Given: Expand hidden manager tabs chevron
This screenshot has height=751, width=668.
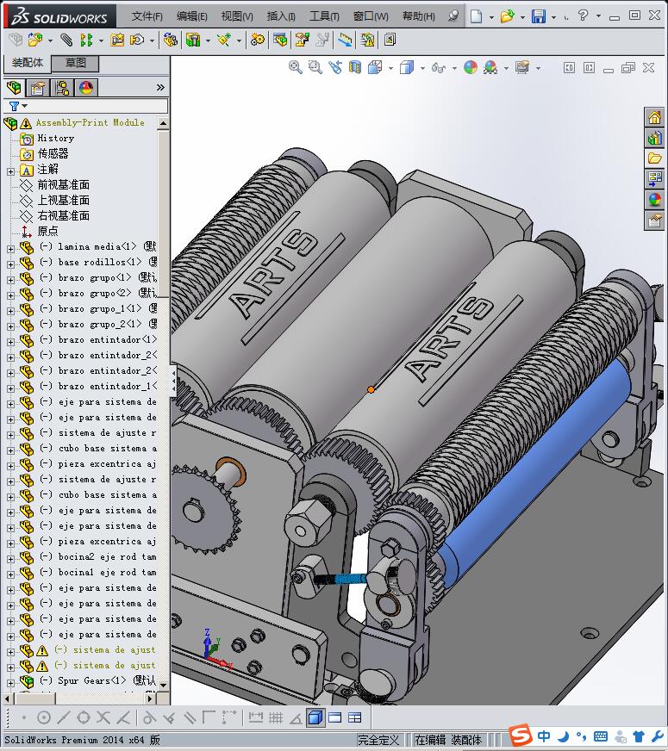Looking at the screenshot, I should (160, 87).
